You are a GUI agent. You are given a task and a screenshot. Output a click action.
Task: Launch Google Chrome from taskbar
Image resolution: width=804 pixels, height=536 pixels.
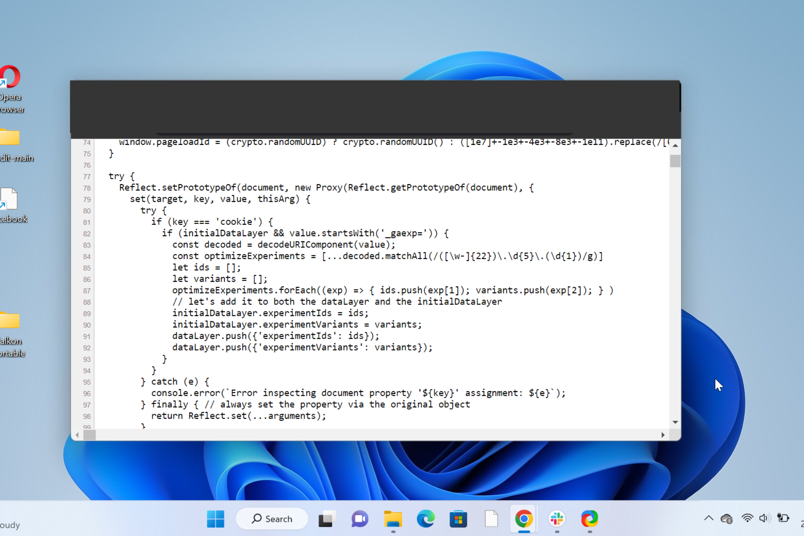[x=523, y=519]
